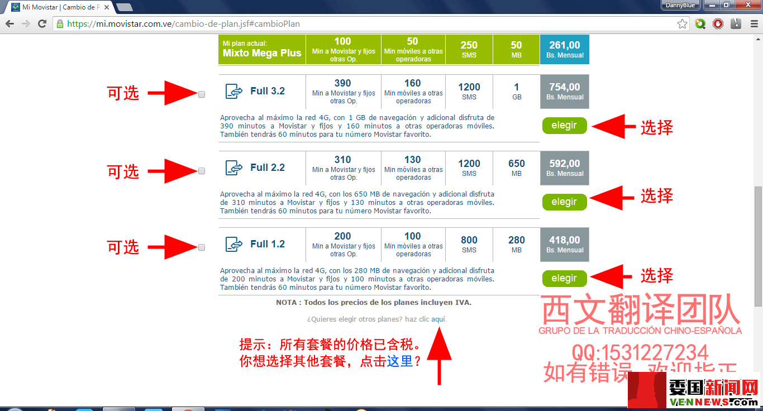Click the '754,00 Bs. Mensual' price cell
The height and width of the screenshot is (411, 763).
tap(565, 92)
